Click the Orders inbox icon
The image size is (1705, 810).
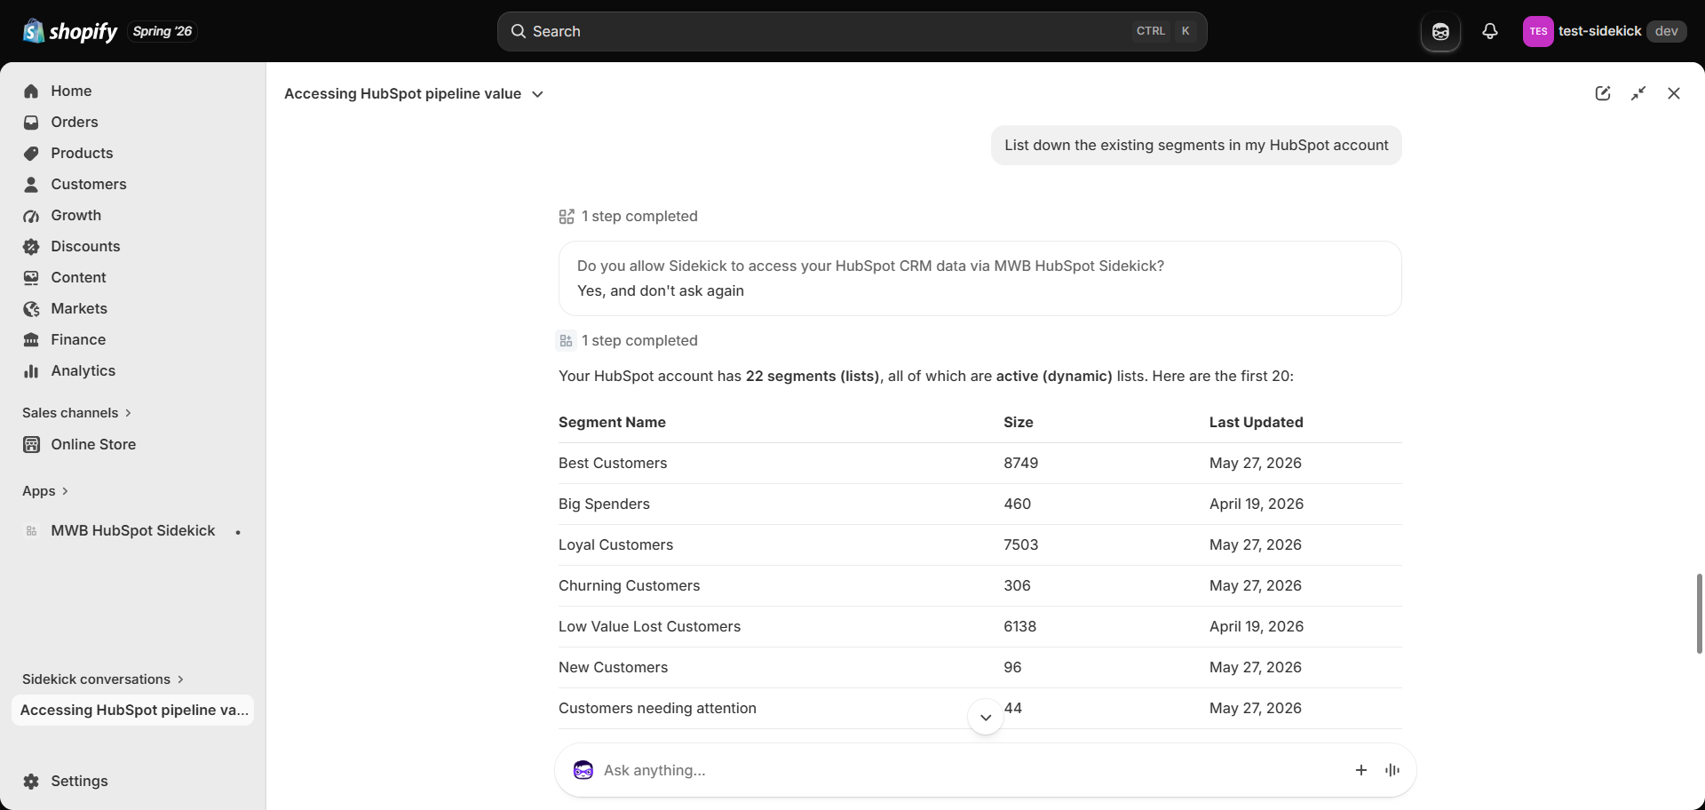click(x=31, y=122)
